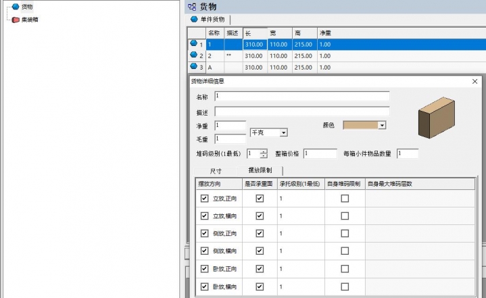Click the 名称 column header in the cargo table
Screen dimensions: 486x298
click(214, 33)
